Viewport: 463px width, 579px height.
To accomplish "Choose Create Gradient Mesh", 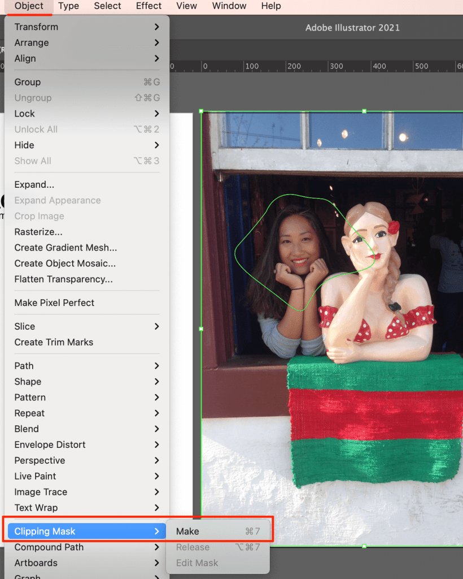I will click(65, 248).
